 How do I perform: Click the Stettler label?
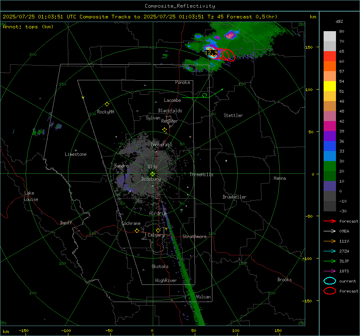pos(233,115)
